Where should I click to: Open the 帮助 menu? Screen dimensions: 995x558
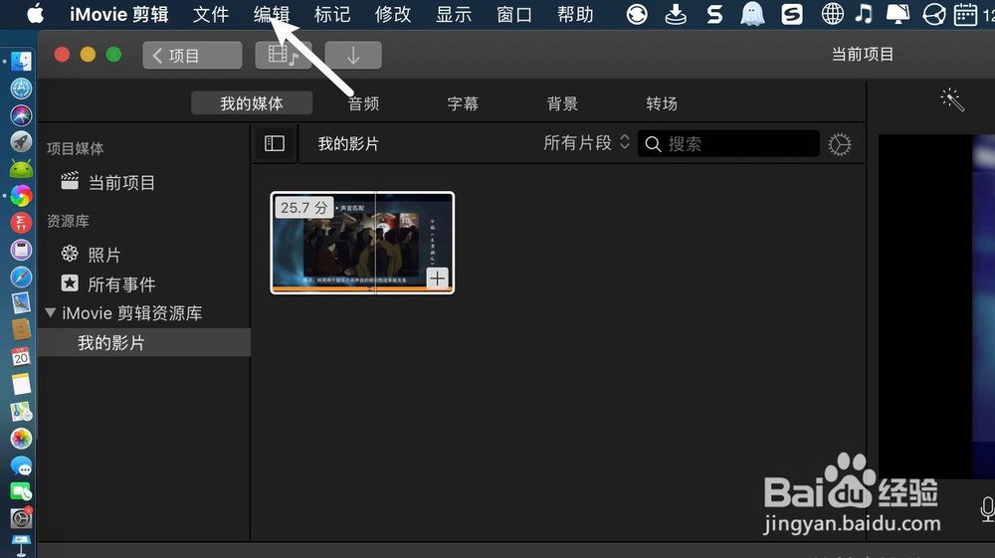pos(575,14)
